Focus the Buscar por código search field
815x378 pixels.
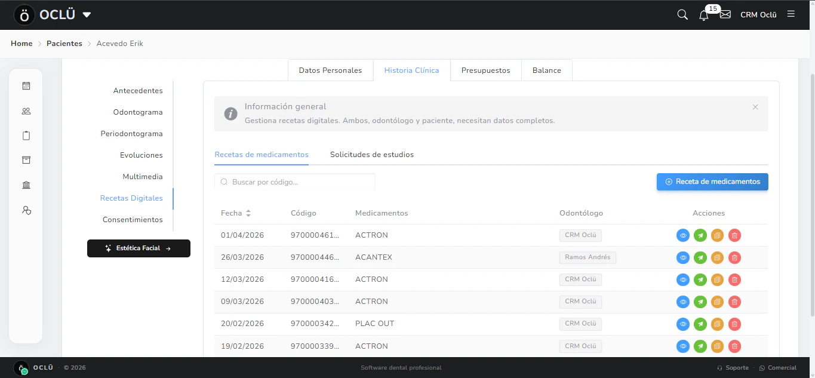pos(294,182)
